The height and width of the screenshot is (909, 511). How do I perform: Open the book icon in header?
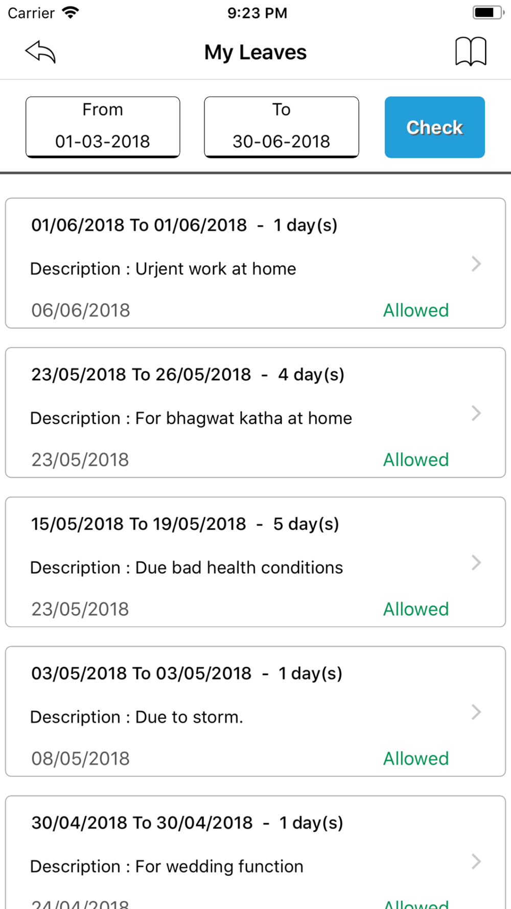pyautogui.click(x=471, y=52)
